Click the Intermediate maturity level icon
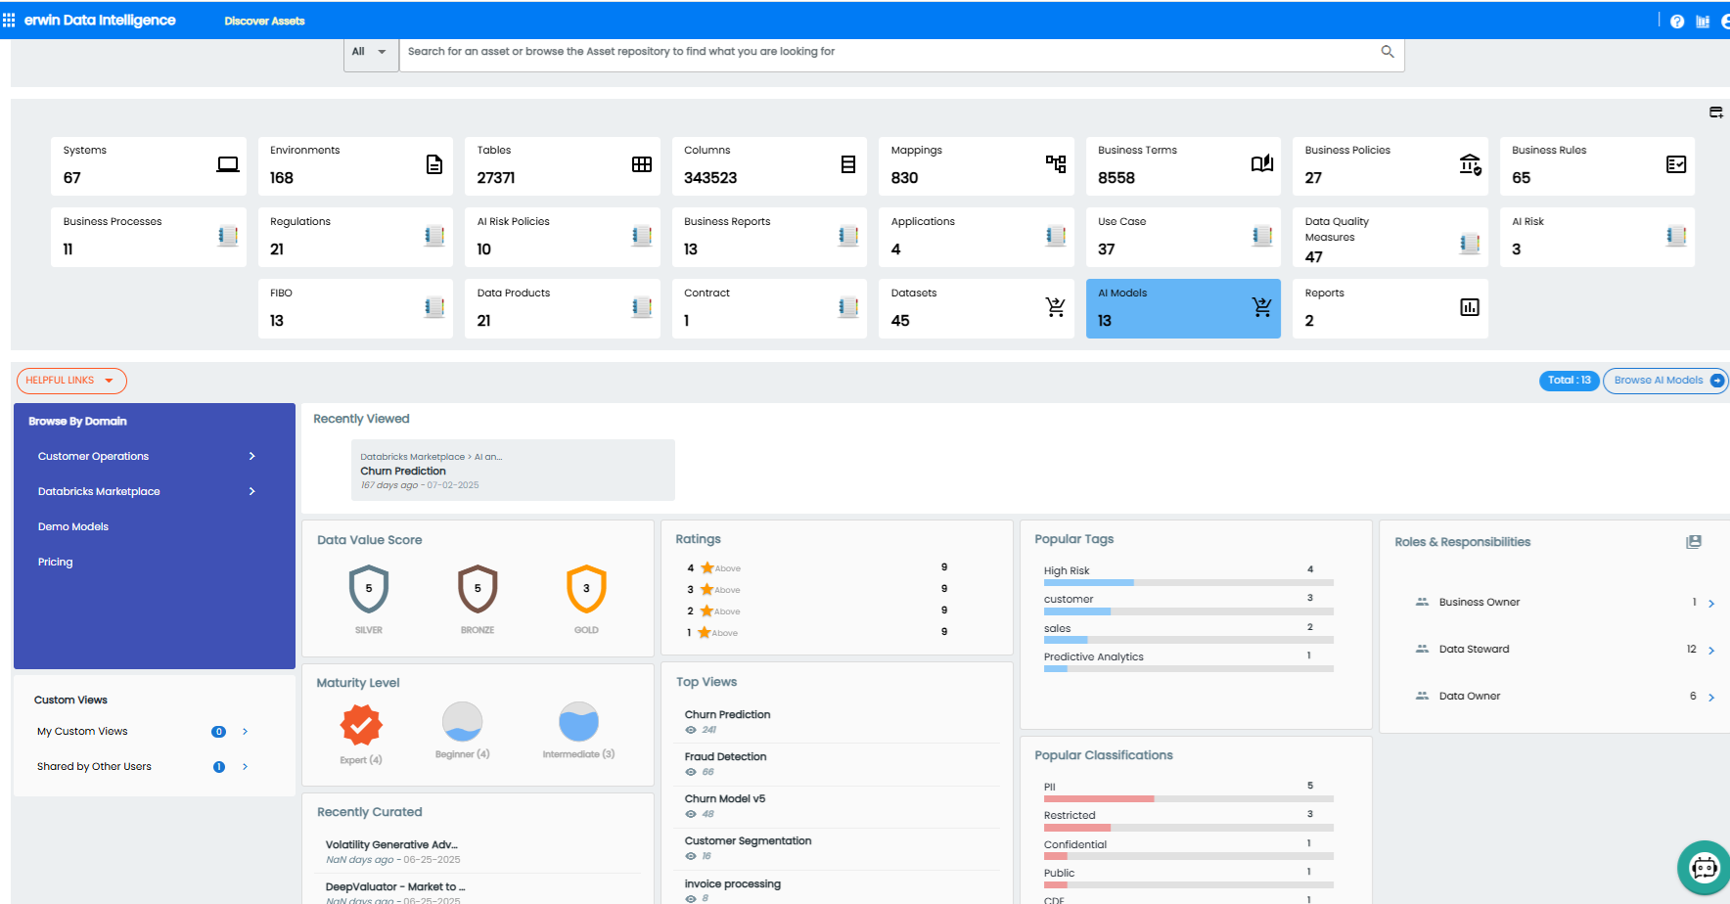1730x904 pixels. click(x=579, y=721)
